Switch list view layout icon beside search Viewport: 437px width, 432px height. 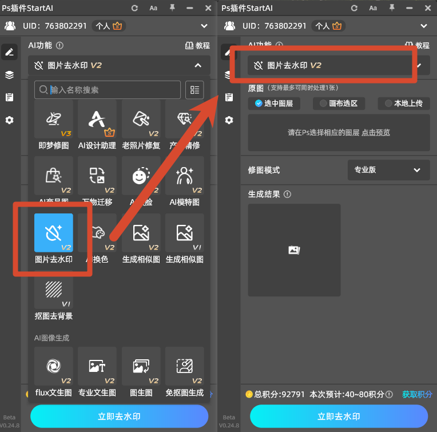(x=194, y=90)
